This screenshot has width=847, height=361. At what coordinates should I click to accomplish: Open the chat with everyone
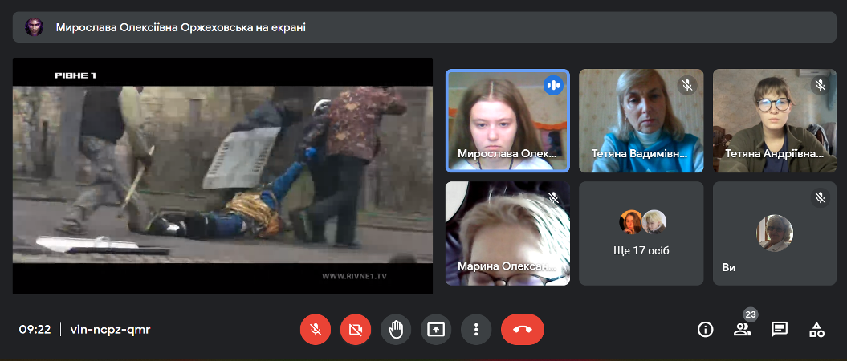click(x=779, y=329)
